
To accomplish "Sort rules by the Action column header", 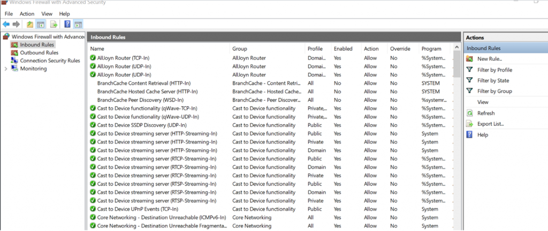I will 374,49.
